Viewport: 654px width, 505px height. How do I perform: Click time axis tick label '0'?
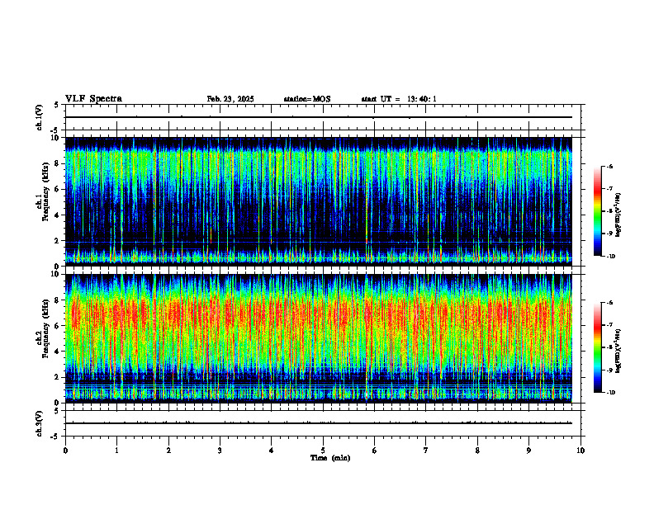pyautogui.click(x=65, y=451)
